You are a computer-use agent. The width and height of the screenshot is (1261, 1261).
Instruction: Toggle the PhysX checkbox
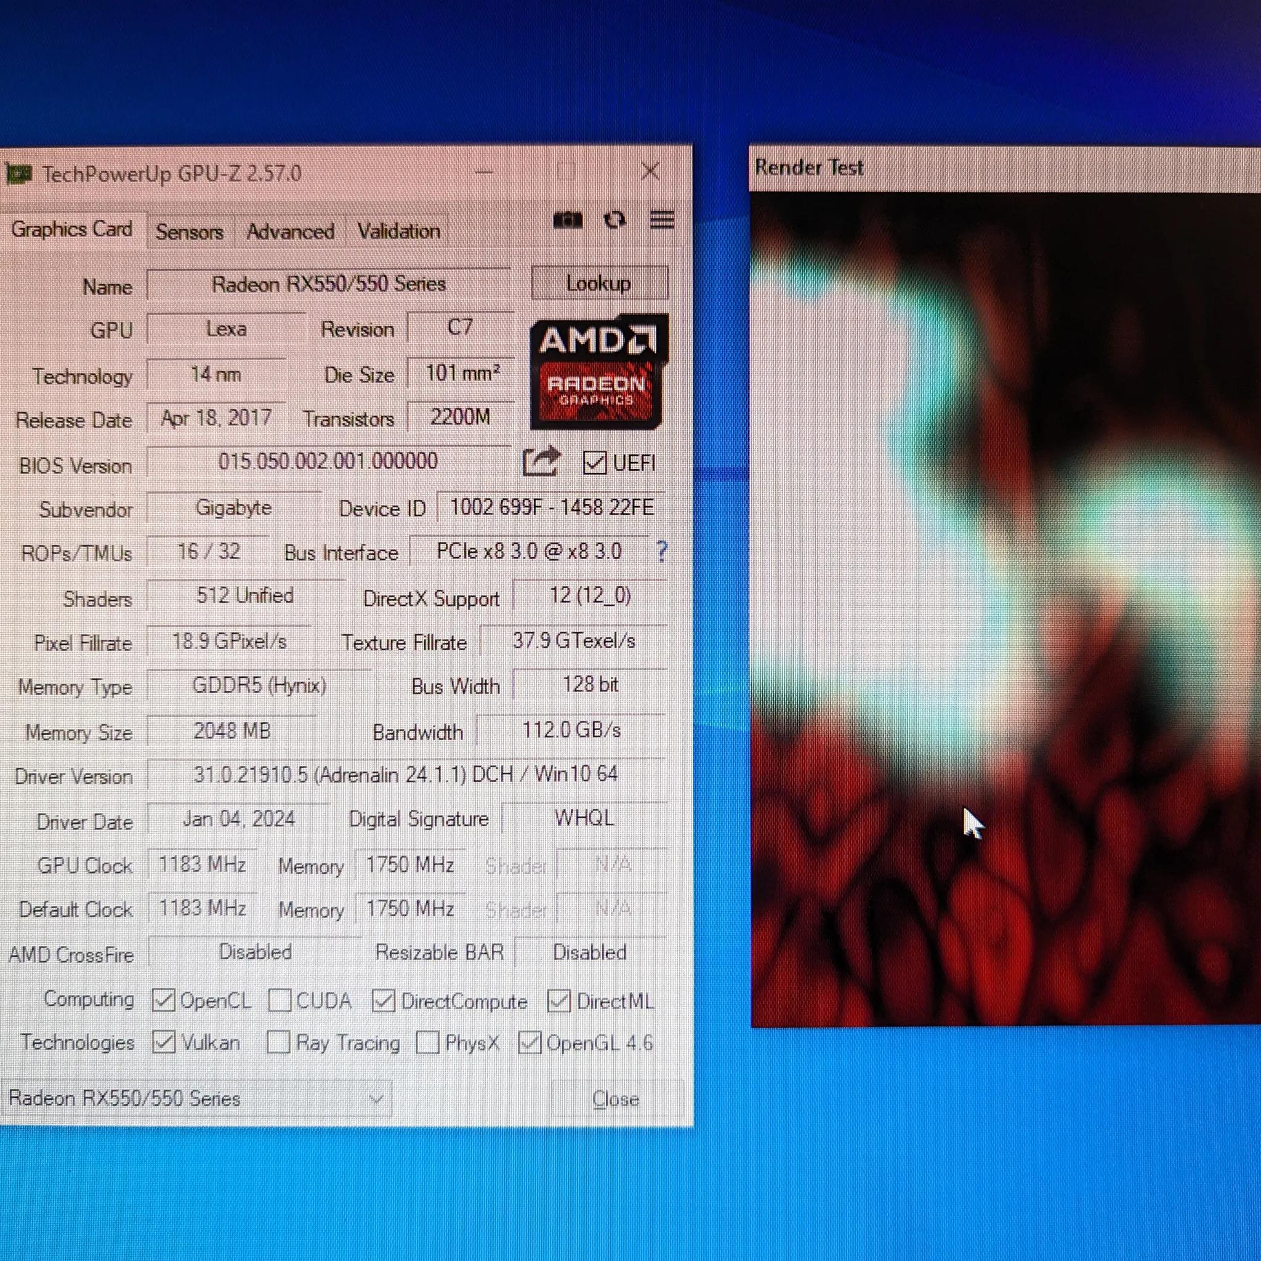427,1042
